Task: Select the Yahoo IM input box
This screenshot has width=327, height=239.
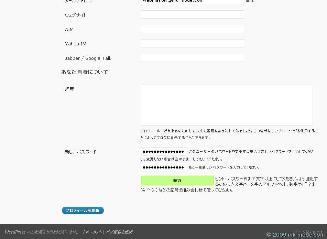Action: [x=192, y=43]
